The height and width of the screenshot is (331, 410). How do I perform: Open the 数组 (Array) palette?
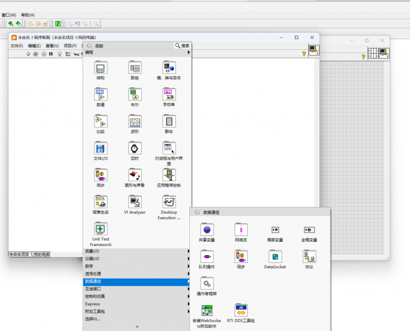point(135,68)
